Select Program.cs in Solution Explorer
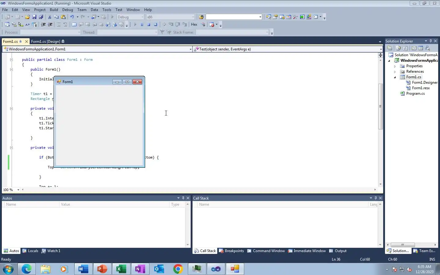440x275 pixels. (415, 94)
